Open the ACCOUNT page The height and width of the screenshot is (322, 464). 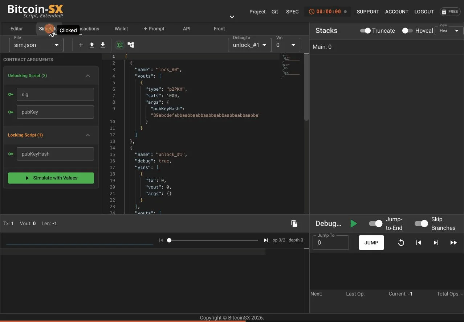[x=397, y=12]
